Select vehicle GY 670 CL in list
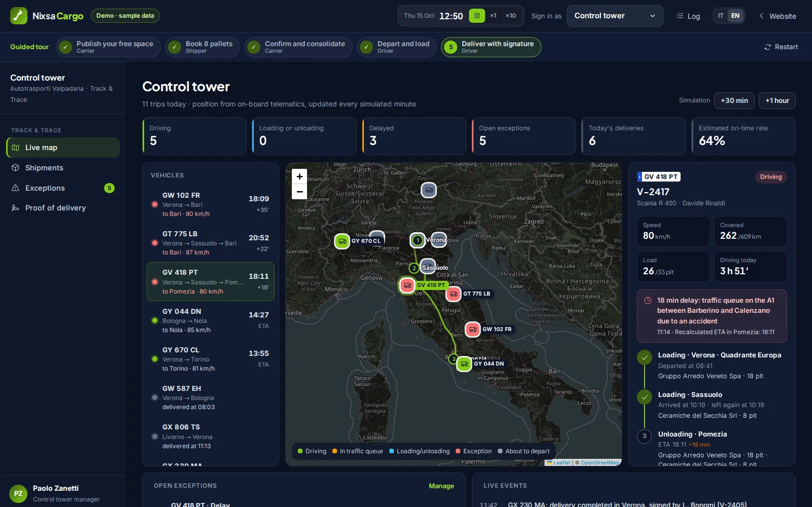Screen dimensions: 812x507 (211, 359)
